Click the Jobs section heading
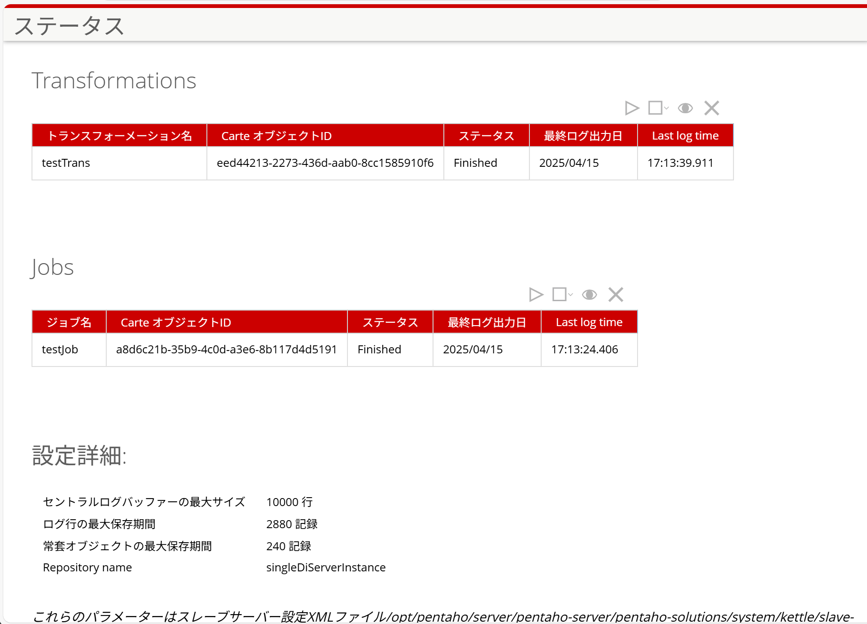This screenshot has height=624, width=867. pos(52,267)
